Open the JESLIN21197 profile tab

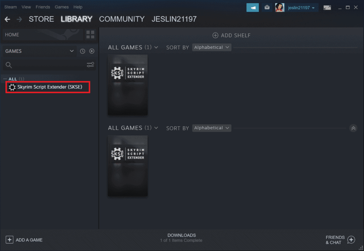[174, 19]
